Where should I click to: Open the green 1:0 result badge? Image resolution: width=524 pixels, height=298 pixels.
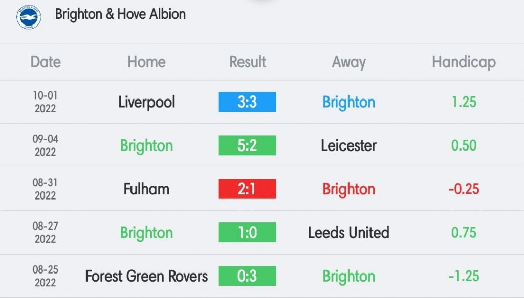click(247, 232)
